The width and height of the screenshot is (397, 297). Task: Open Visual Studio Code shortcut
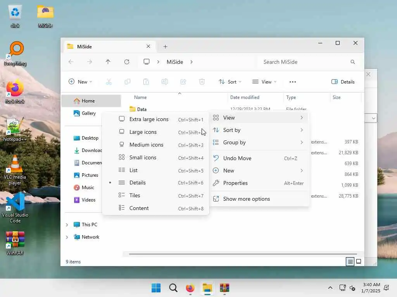point(15,208)
